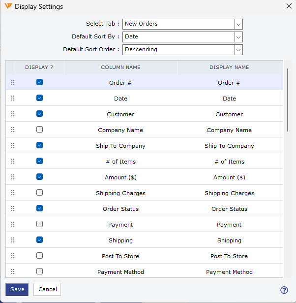Tick the Post To Store checkbox
The height and width of the screenshot is (303, 296).
40,256
